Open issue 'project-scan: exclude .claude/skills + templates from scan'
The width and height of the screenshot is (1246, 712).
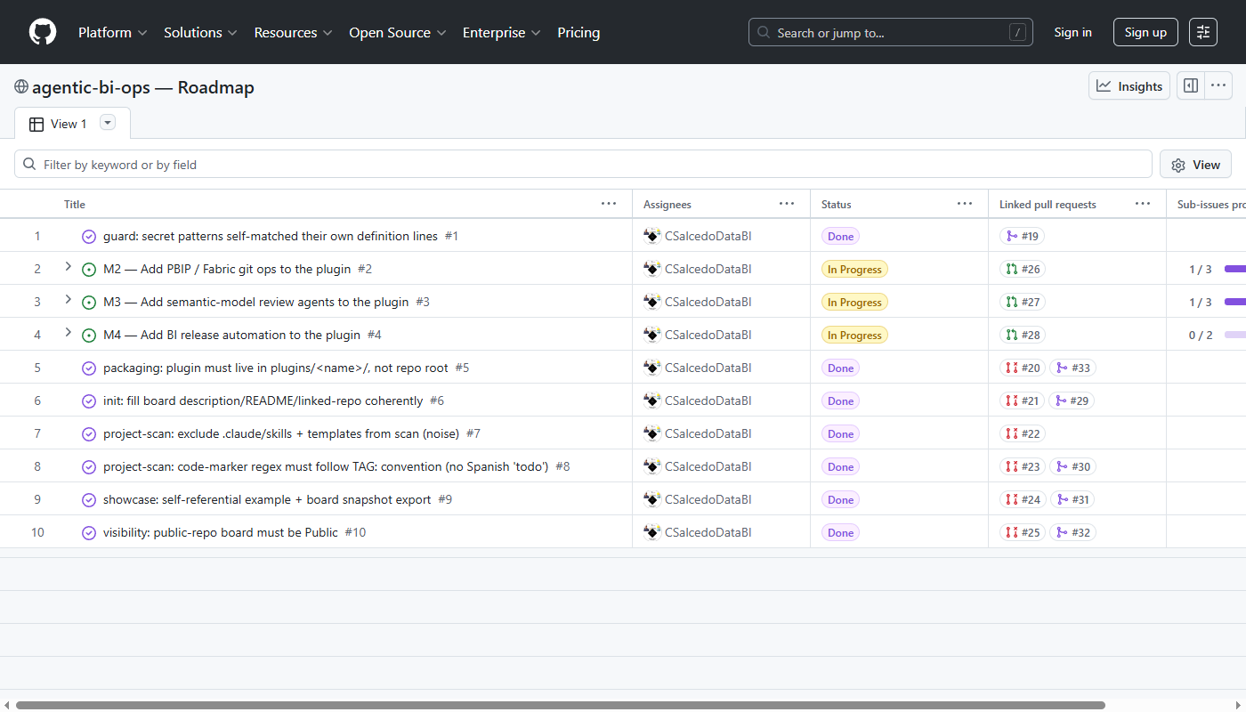pos(281,433)
